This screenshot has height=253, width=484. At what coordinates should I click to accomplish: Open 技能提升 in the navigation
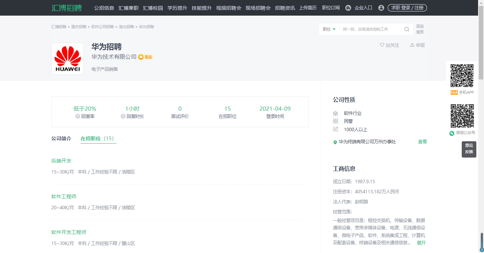(x=202, y=8)
